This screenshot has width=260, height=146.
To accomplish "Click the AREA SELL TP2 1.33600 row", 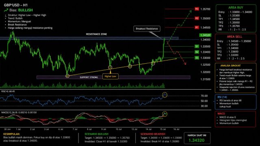I will 227,52.
